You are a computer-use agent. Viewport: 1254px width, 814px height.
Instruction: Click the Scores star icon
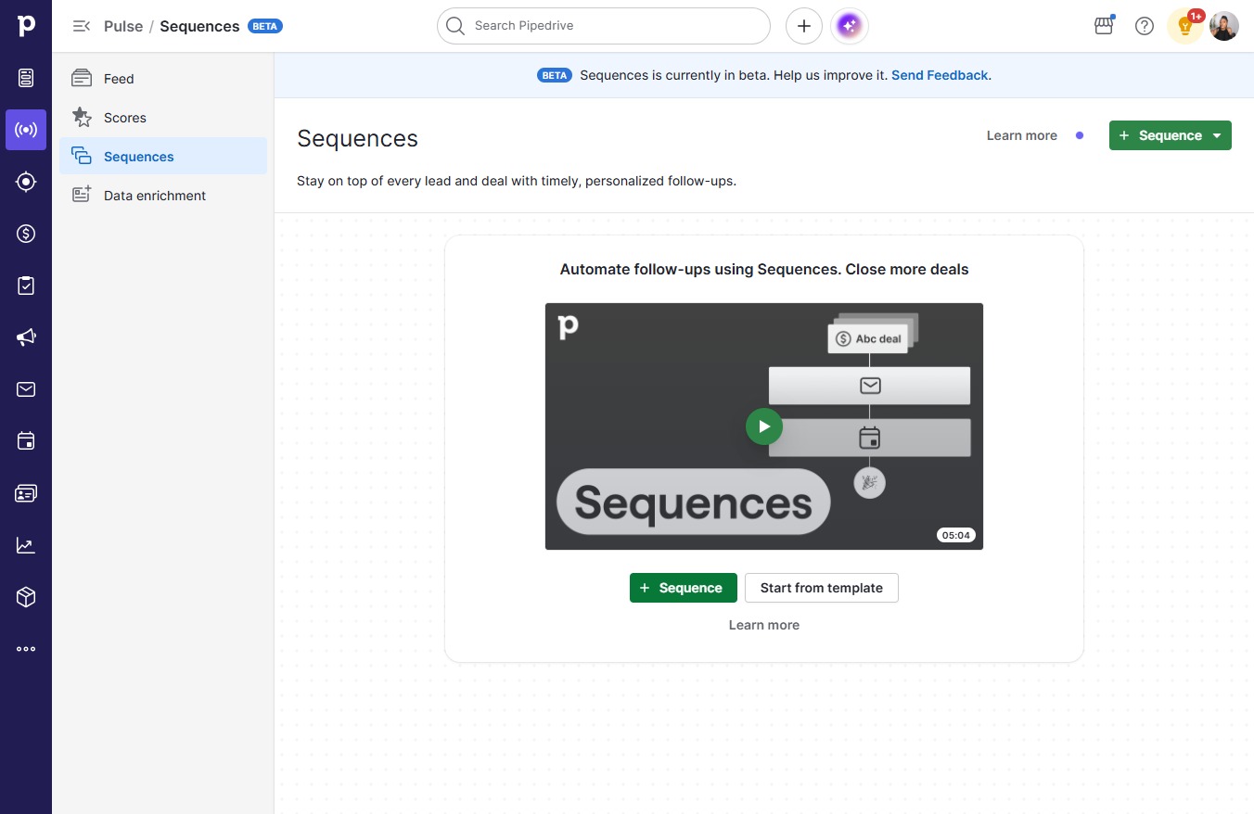[x=82, y=118]
